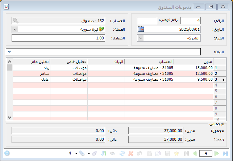The image size is (233, 161).
Task: Go to the last record blue arrow
Action: 225,153
